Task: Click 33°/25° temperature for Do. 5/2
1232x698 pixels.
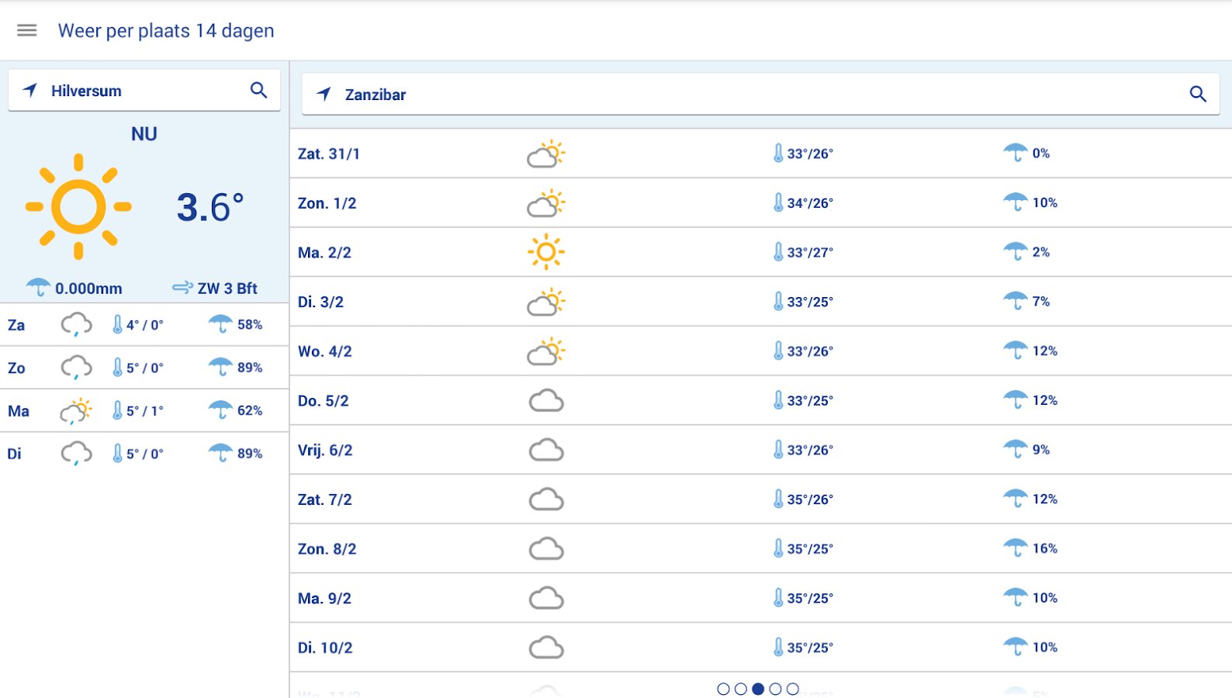Action: [x=810, y=400]
